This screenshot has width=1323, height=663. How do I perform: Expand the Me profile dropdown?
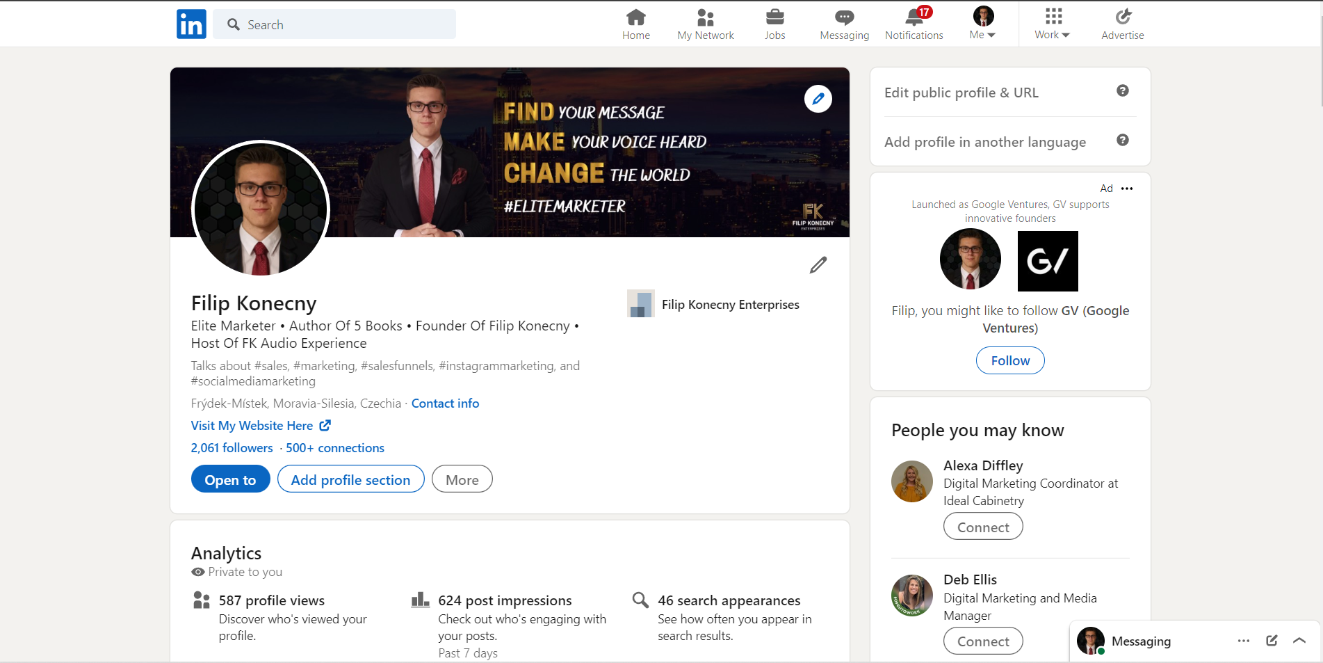(981, 23)
